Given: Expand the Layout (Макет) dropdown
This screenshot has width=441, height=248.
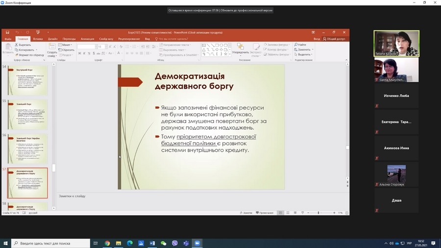Looking at the screenshot, I should (67, 45).
